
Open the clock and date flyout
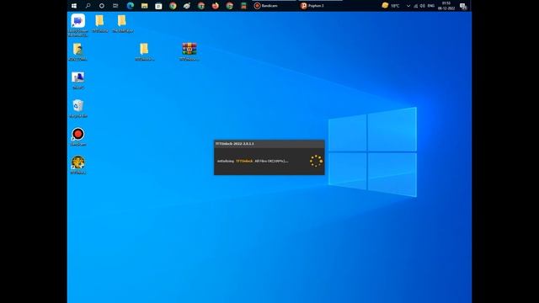pyautogui.click(x=446, y=6)
